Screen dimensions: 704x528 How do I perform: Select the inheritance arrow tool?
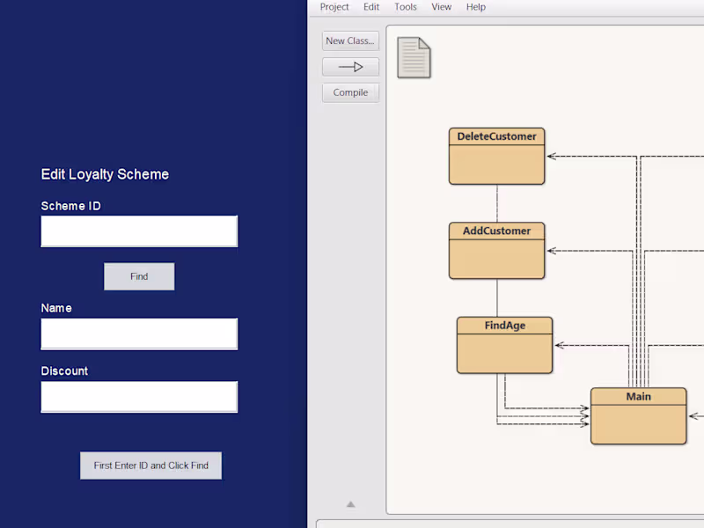pyautogui.click(x=350, y=66)
